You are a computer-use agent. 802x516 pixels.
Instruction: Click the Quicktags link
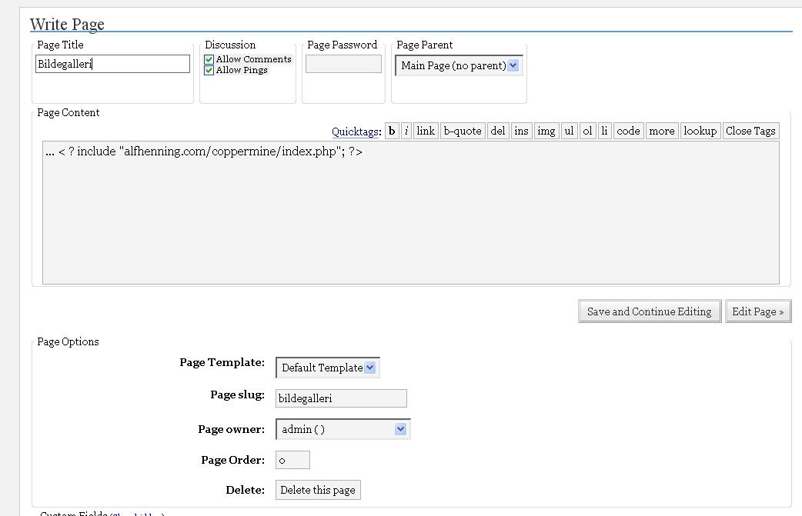pyautogui.click(x=355, y=131)
